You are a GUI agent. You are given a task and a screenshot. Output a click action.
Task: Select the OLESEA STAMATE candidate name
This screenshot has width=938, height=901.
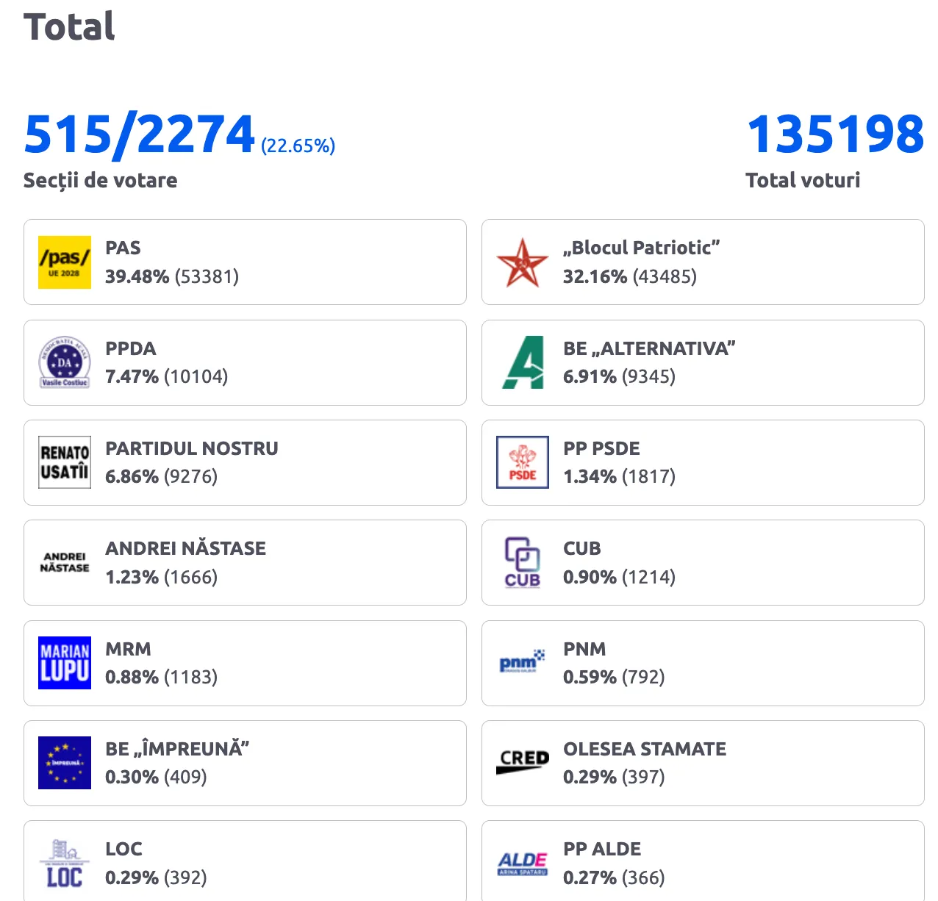(x=645, y=749)
